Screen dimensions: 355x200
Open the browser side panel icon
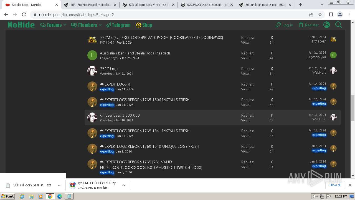331,15
